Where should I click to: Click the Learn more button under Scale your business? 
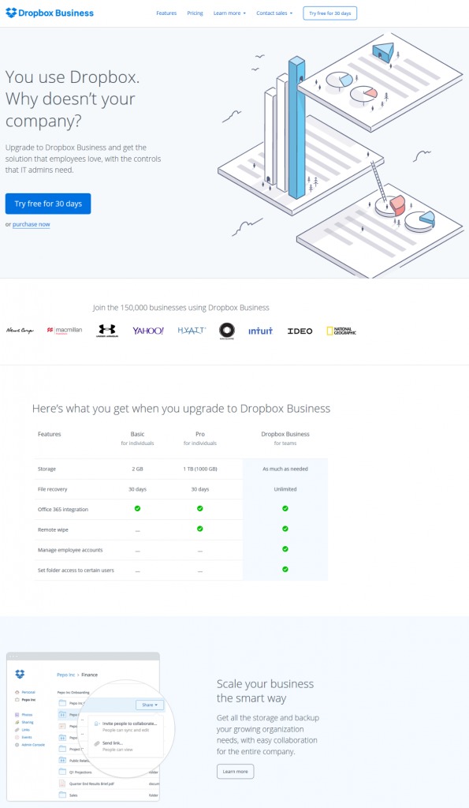pos(235,772)
